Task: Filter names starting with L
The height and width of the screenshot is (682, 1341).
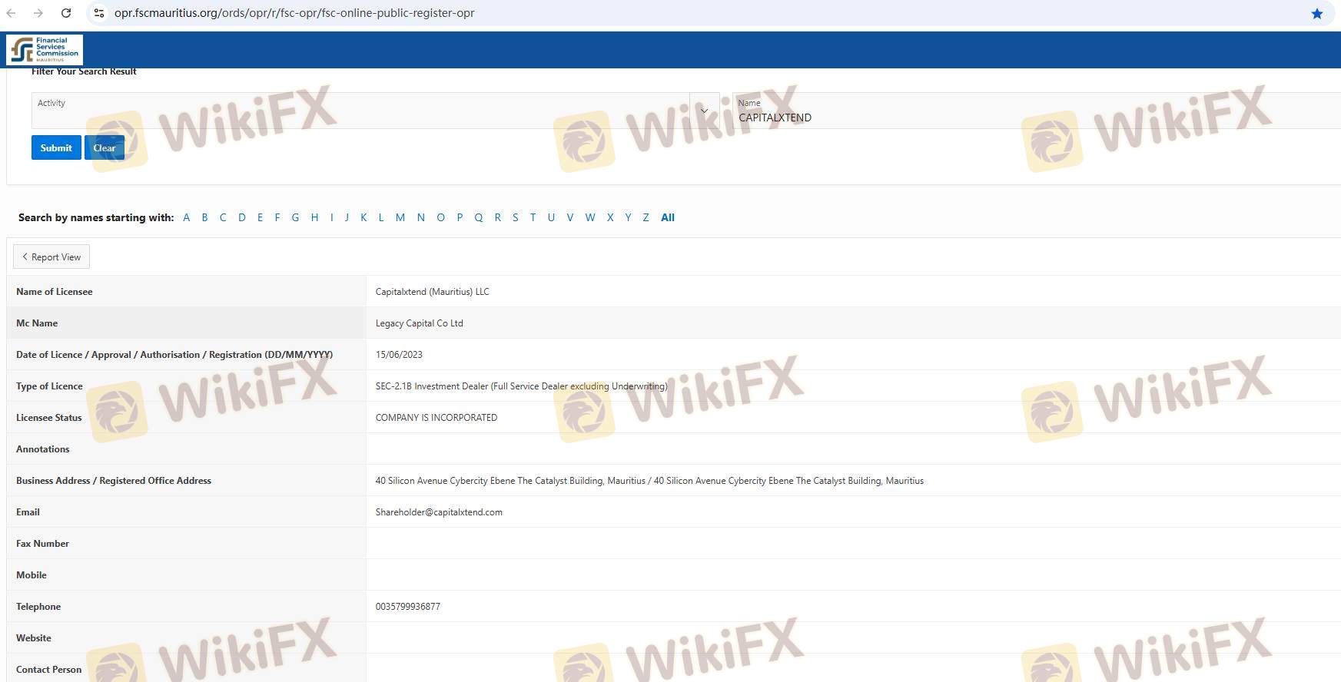Action: click(381, 217)
